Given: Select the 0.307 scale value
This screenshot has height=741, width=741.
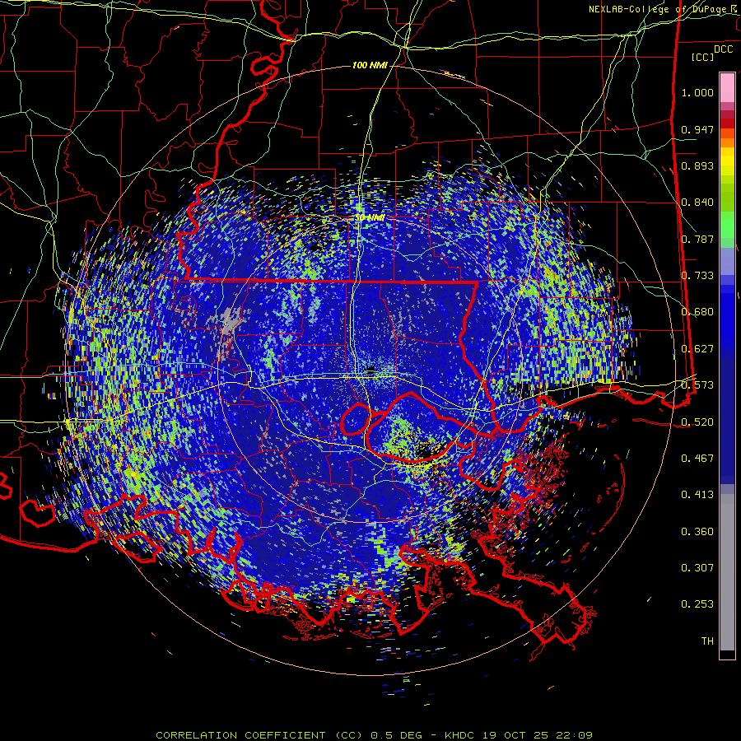Looking at the screenshot, I should (x=697, y=568).
